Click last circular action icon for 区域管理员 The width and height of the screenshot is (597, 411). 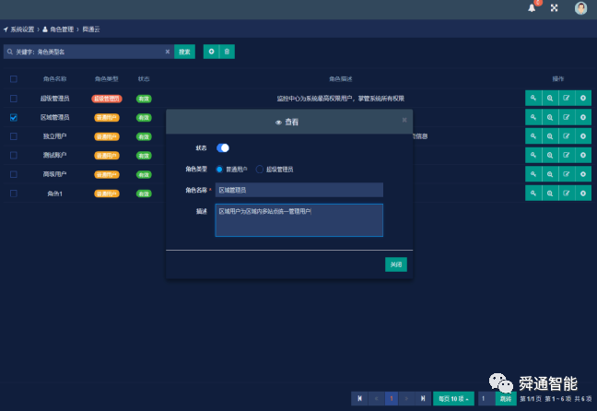tap(583, 117)
